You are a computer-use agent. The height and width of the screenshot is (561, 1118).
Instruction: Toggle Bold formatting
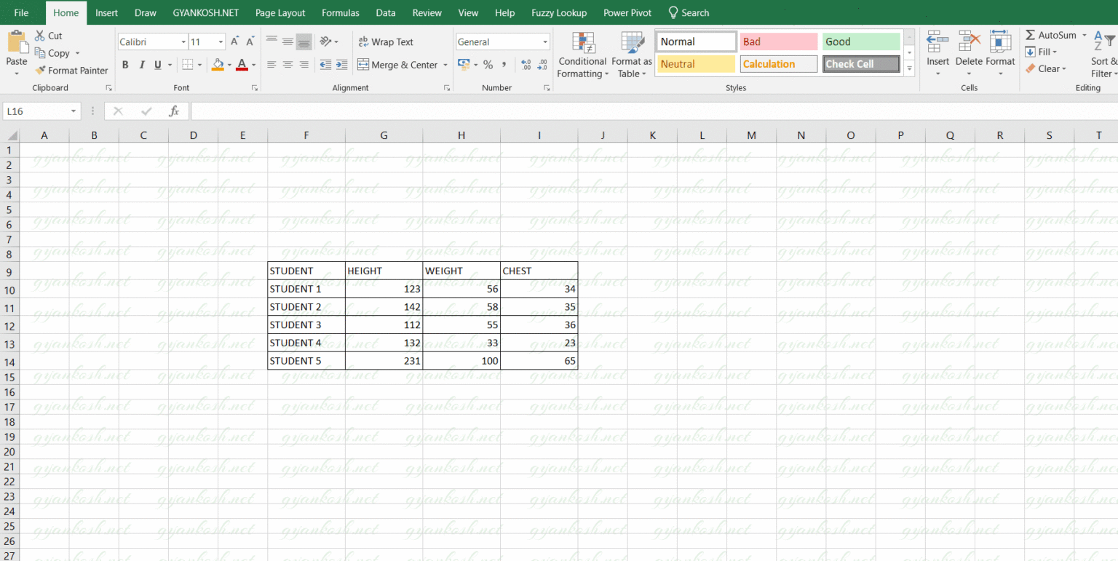pos(125,65)
